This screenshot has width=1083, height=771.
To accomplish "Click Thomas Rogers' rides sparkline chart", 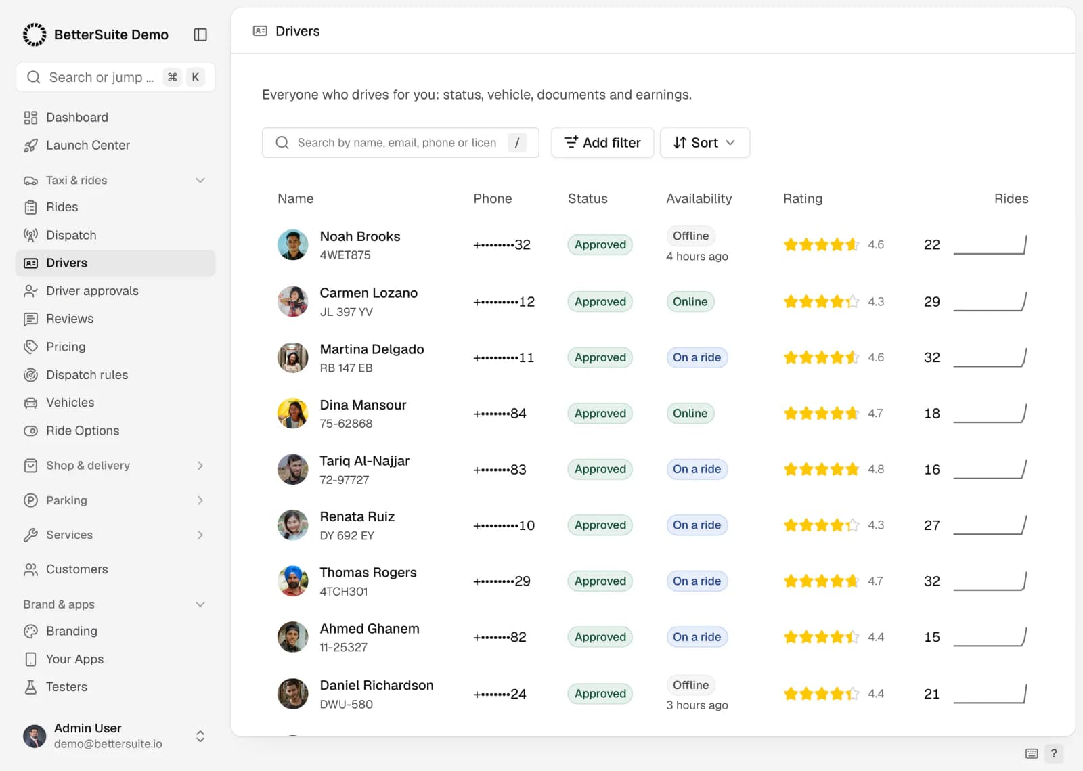I will [990, 581].
